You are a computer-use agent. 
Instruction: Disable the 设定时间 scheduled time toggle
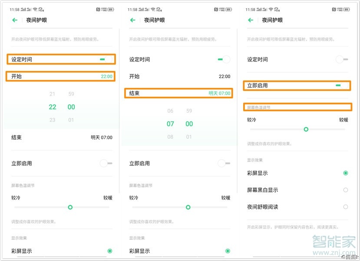click(107, 59)
